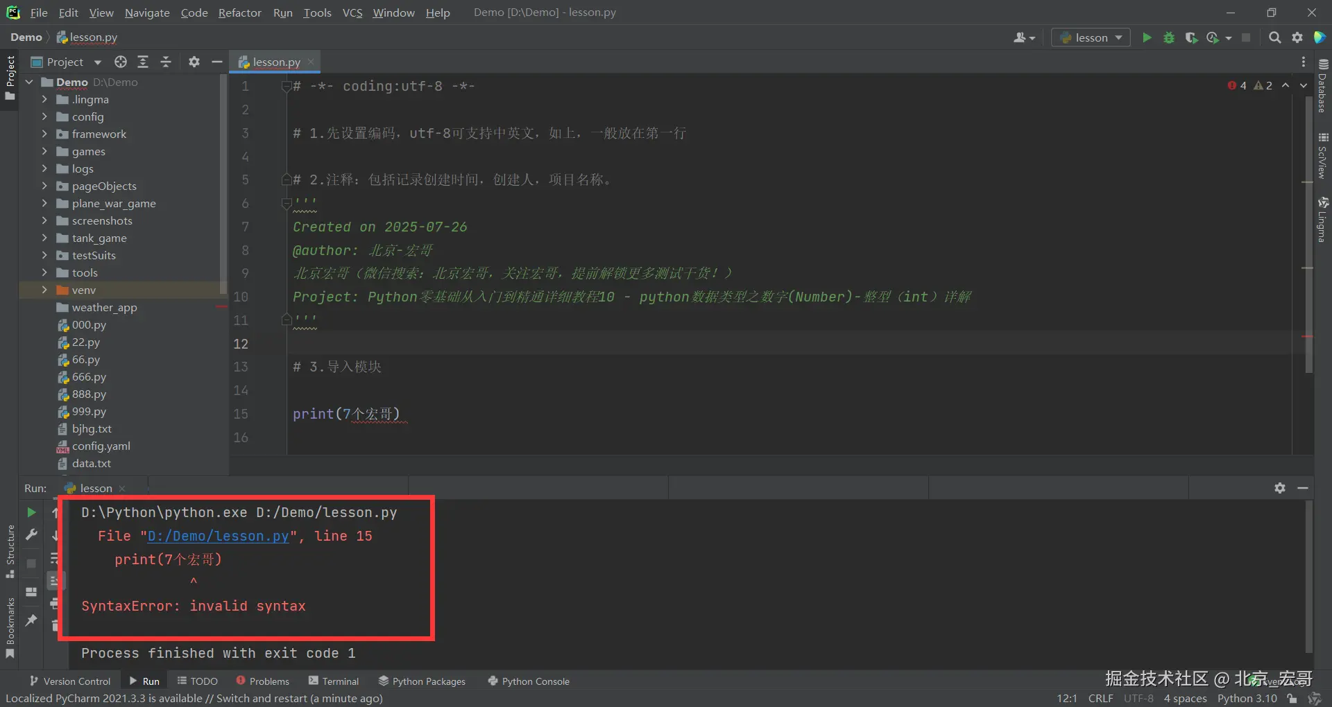Screen dimensions: 1332x707
Task: Rerun lesson from Run panel
Action: (x=31, y=512)
